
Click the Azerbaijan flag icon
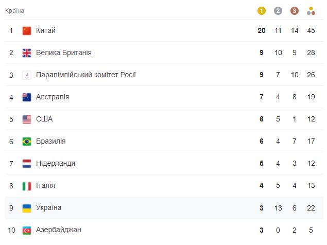click(x=27, y=230)
